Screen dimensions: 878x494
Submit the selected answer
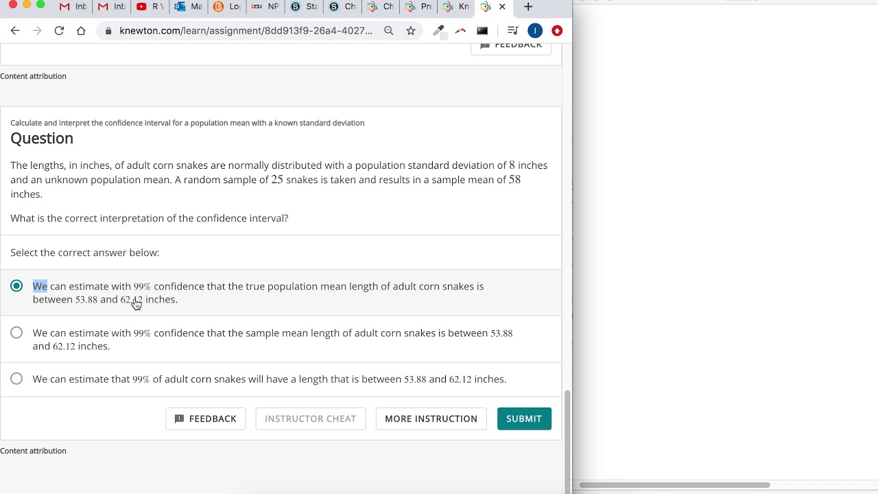pos(524,419)
